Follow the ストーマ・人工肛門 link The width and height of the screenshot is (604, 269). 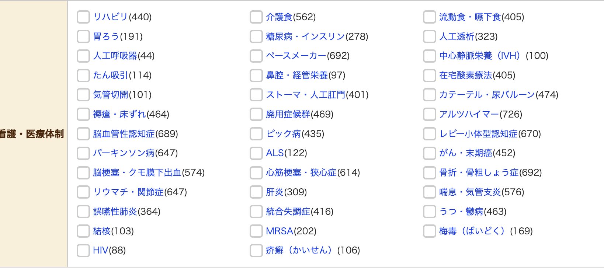click(306, 95)
